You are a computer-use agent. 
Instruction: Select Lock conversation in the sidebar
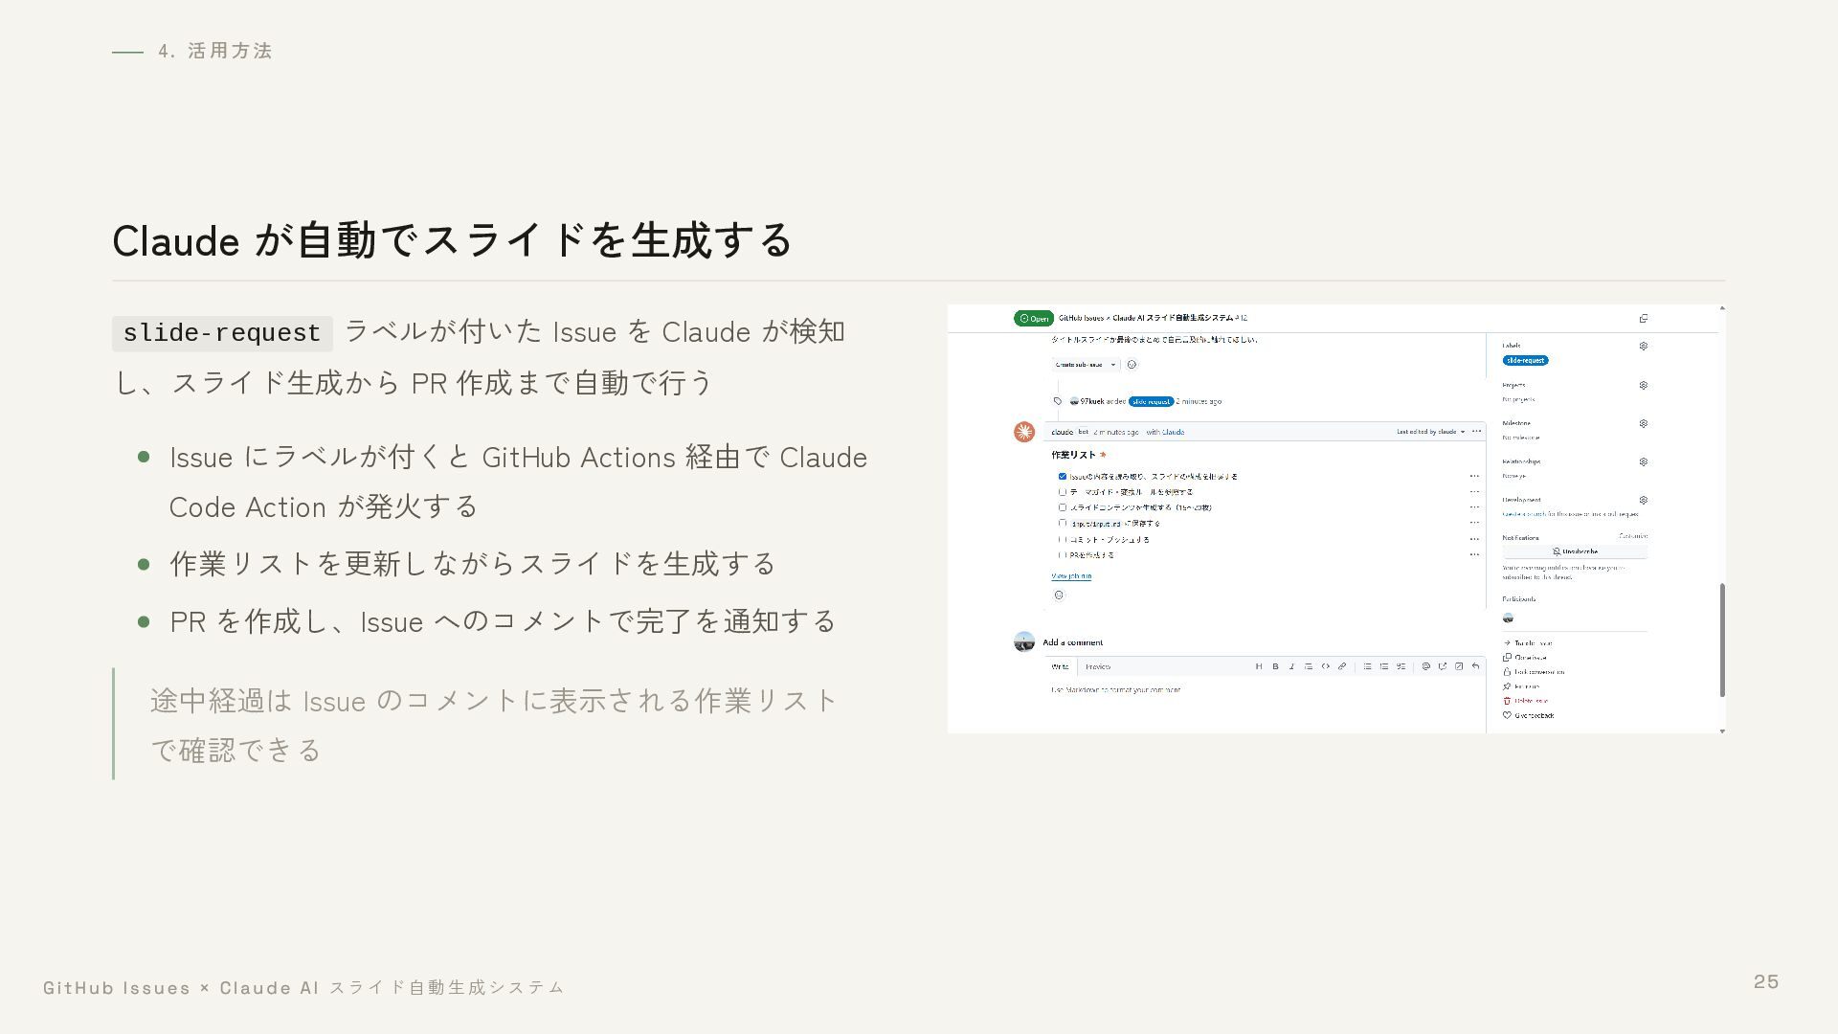(x=1534, y=672)
